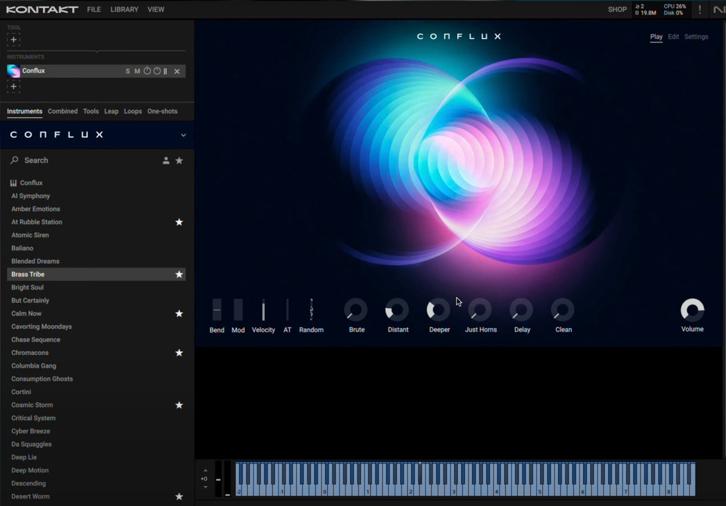The width and height of the screenshot is (726, 506).
Task: Click the Delay macro knob
Action: pos(521,310)
